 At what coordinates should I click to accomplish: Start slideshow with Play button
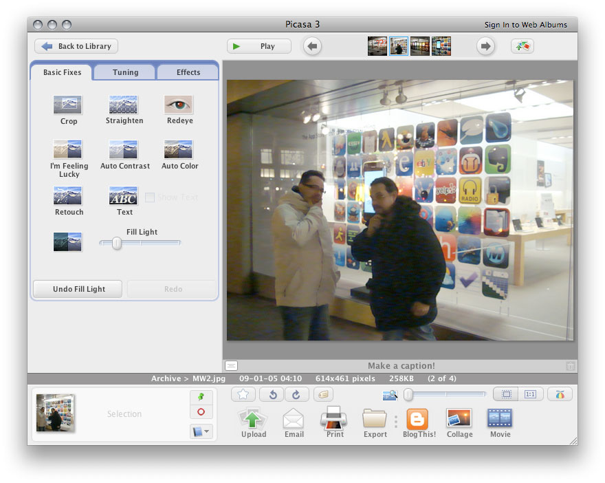tap(259, 46)
